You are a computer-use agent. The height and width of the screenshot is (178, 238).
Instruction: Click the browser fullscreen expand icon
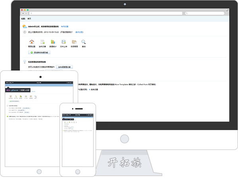click(x=227, y=10)
